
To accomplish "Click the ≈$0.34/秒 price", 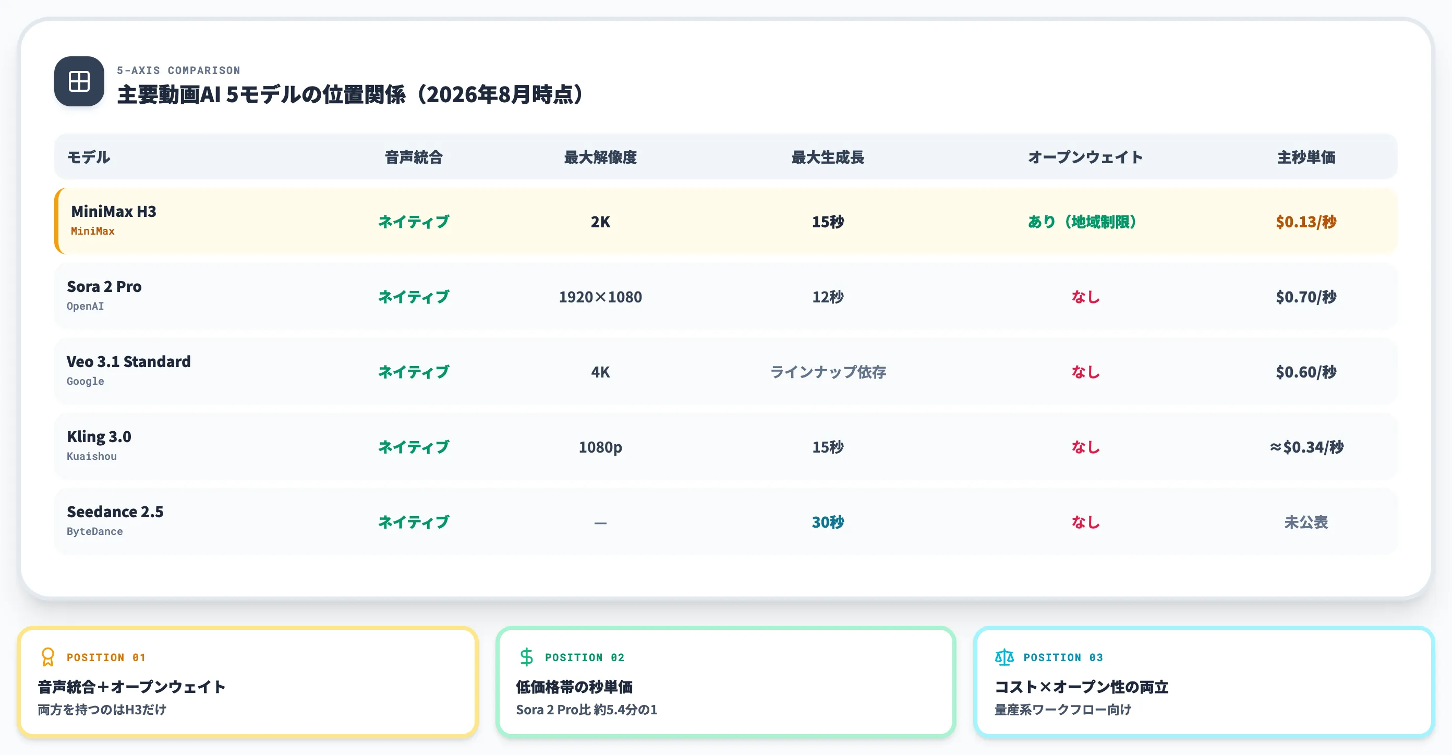I will [1306, 447].
